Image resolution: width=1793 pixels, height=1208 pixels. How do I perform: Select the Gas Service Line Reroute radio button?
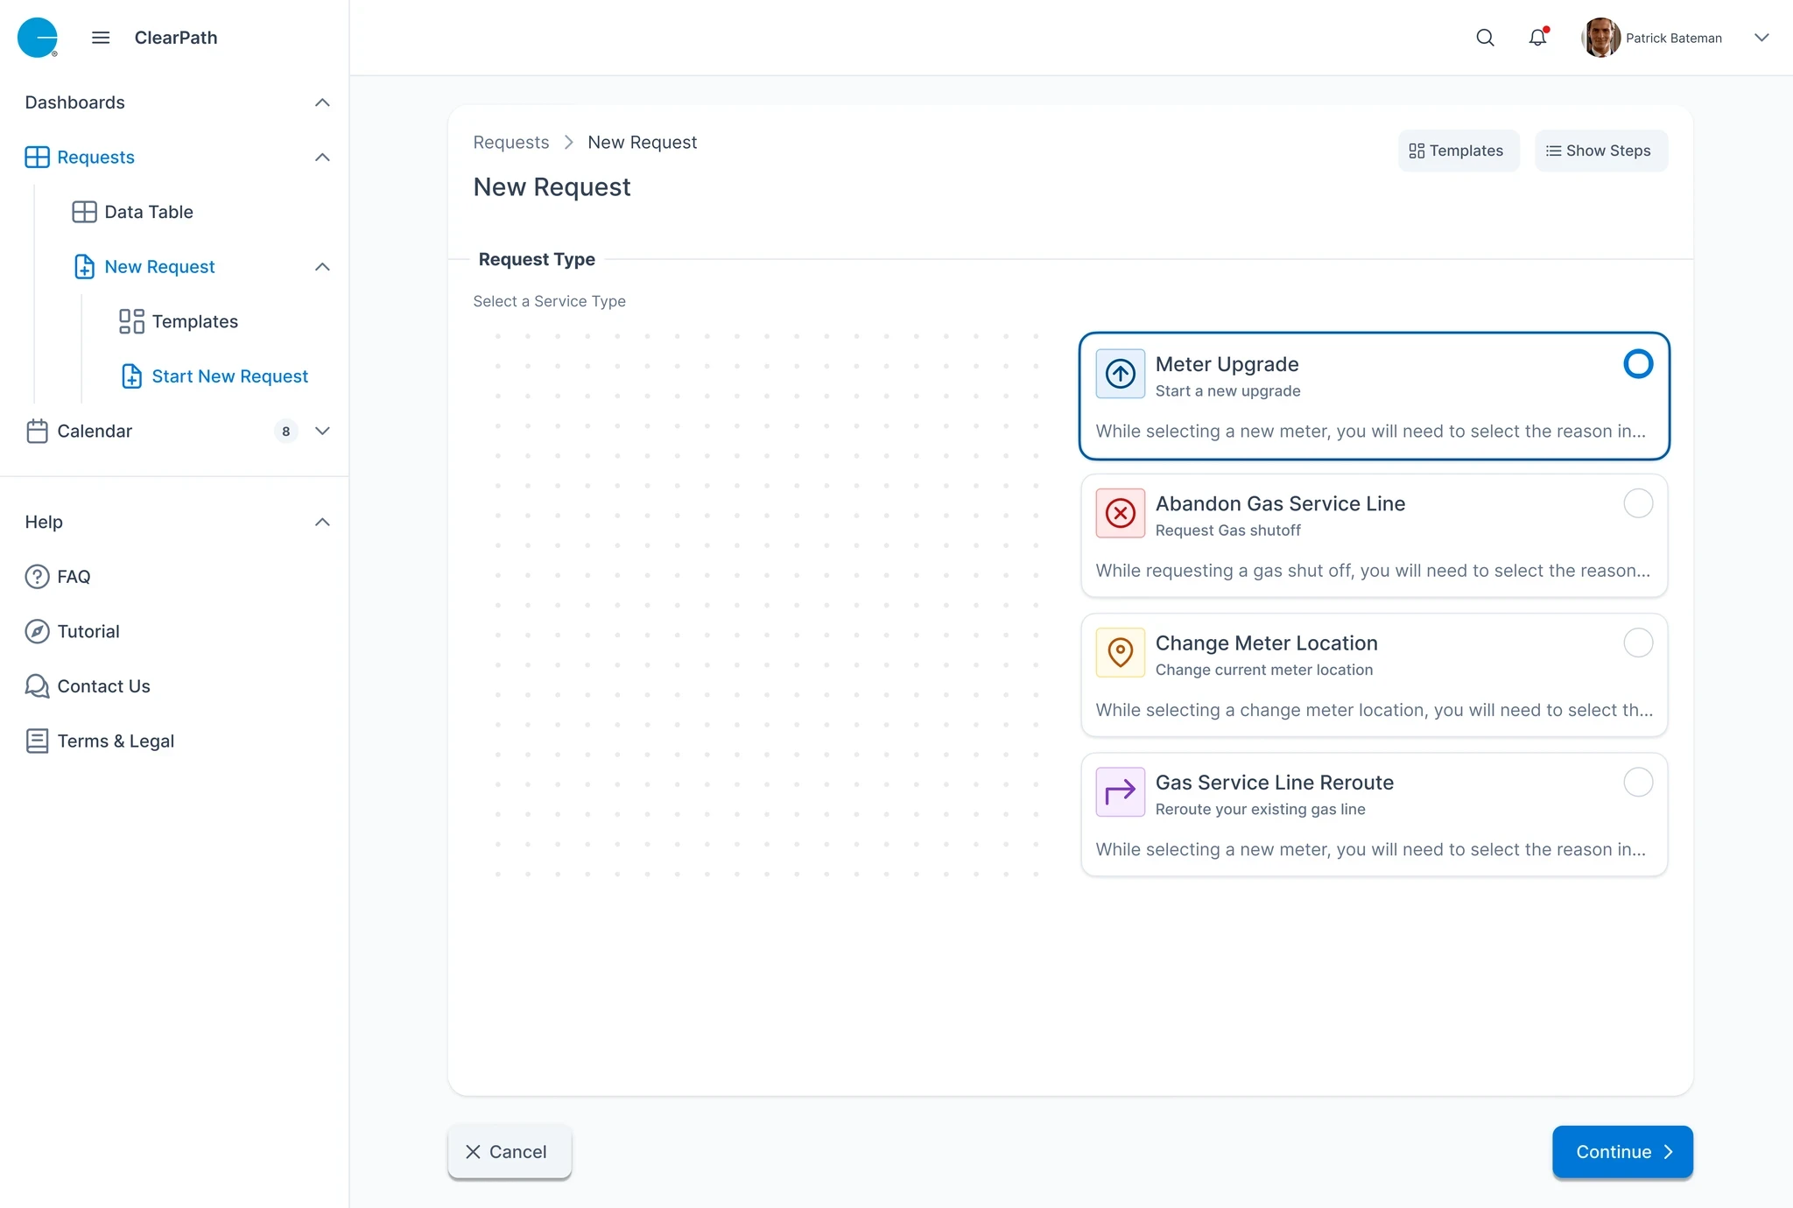(x=1637, y=782)
